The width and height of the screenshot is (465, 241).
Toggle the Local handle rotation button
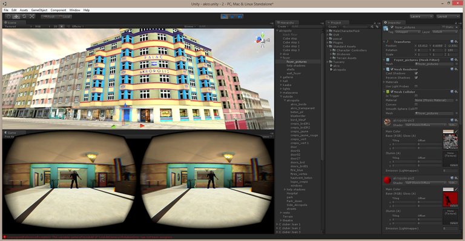64,16
